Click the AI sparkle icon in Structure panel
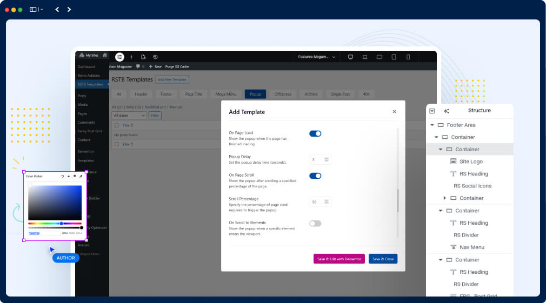 (x=447, y=111)
